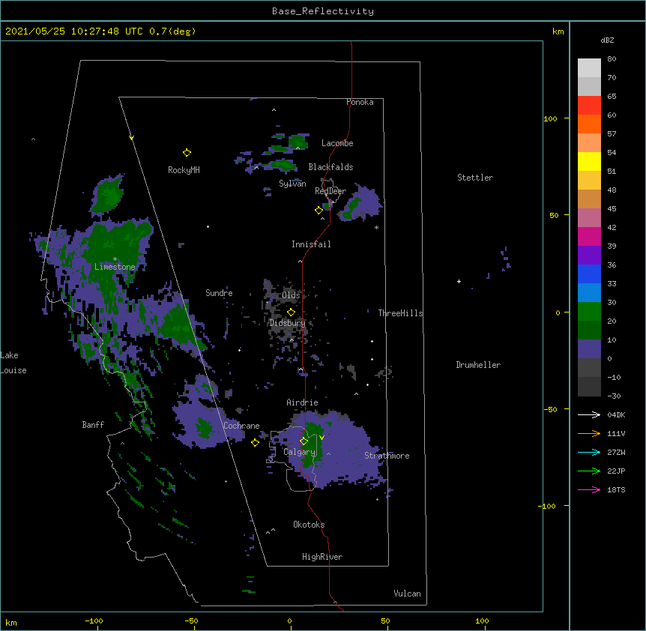The width and height of the screenshot is (646, 631).
Task: Click the green 22JP arrow legend icon
Action: pyautogui.click(x=589, y=471)
